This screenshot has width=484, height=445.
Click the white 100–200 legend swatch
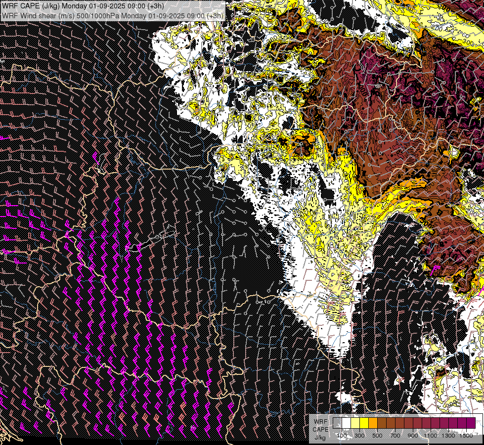coord(347,423)
